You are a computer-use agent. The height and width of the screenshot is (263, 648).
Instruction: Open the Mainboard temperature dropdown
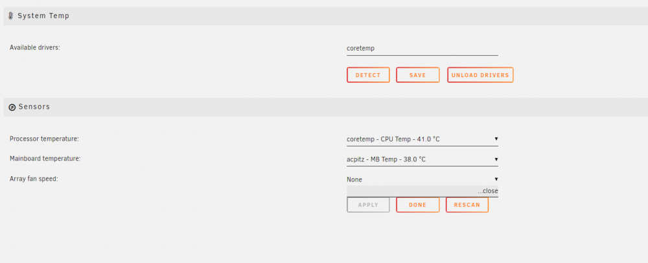(x=422, y=159)
